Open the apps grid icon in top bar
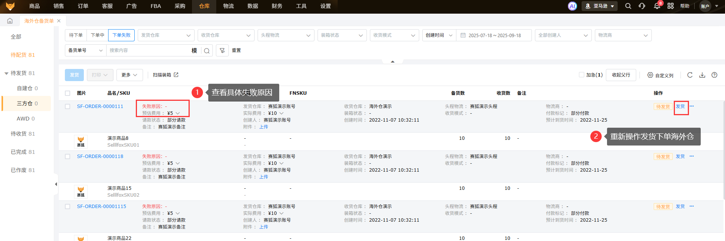Viewport: 725px width, 241px height. 670,6
